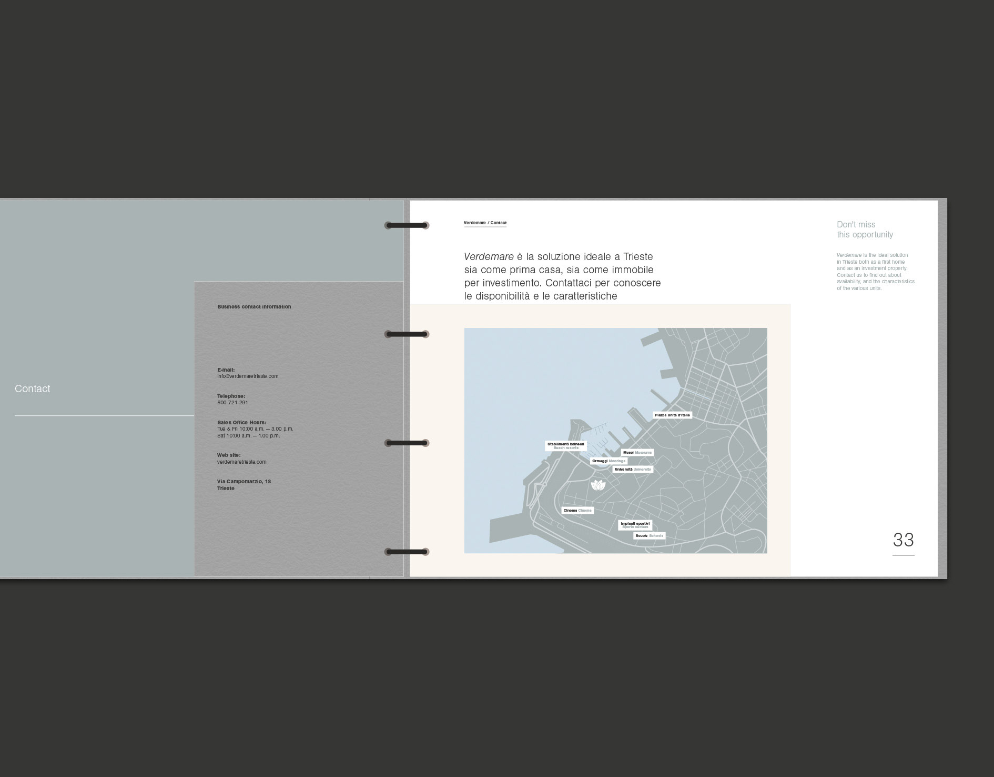Image resolution: width=994 pixels, height=777 pixels.
Task: Select the Piazza Unità d'Italia map label
Action: pos(672,415)
